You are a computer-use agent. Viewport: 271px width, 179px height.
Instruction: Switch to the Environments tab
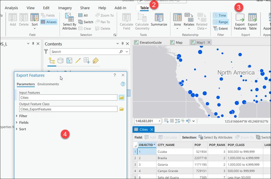click(48, 84)
